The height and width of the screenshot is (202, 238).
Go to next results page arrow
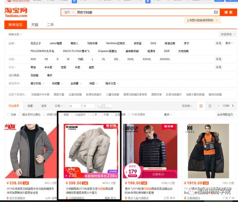[233, 106]
